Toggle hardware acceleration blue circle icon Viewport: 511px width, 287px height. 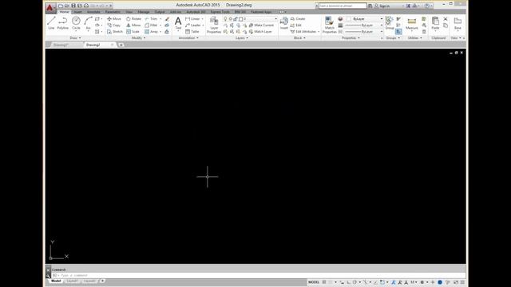click(440, 282)
